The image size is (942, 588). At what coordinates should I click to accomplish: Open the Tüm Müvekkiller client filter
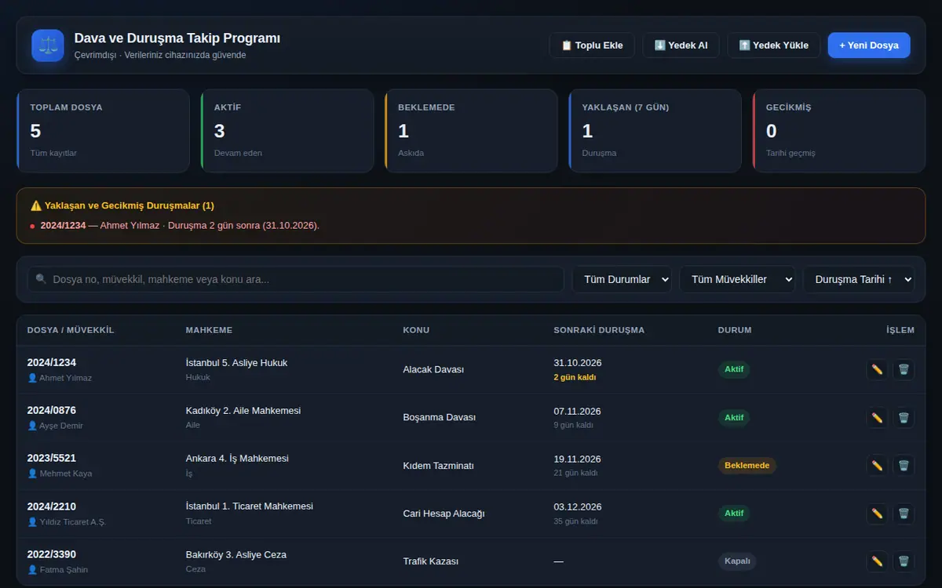tap(737, 279)
